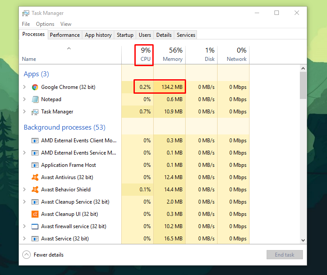Expand the AMD External Events Service row
Viewport: 327px width, 275px height.
tap(25, 153)
